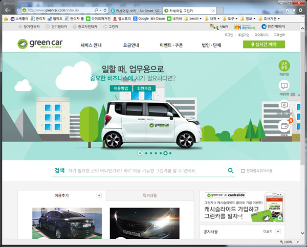Image resolution: width=307 pixels, height=247 pixels.
Task: Expand the 도구 bookmarks folder
Action: coord(230,18)
